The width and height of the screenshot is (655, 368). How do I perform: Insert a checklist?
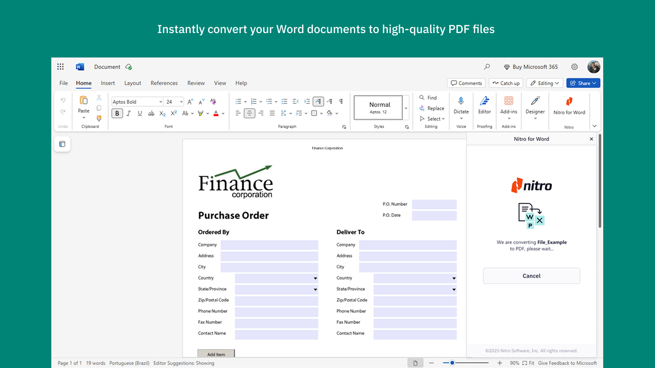[x=284, y=102]
